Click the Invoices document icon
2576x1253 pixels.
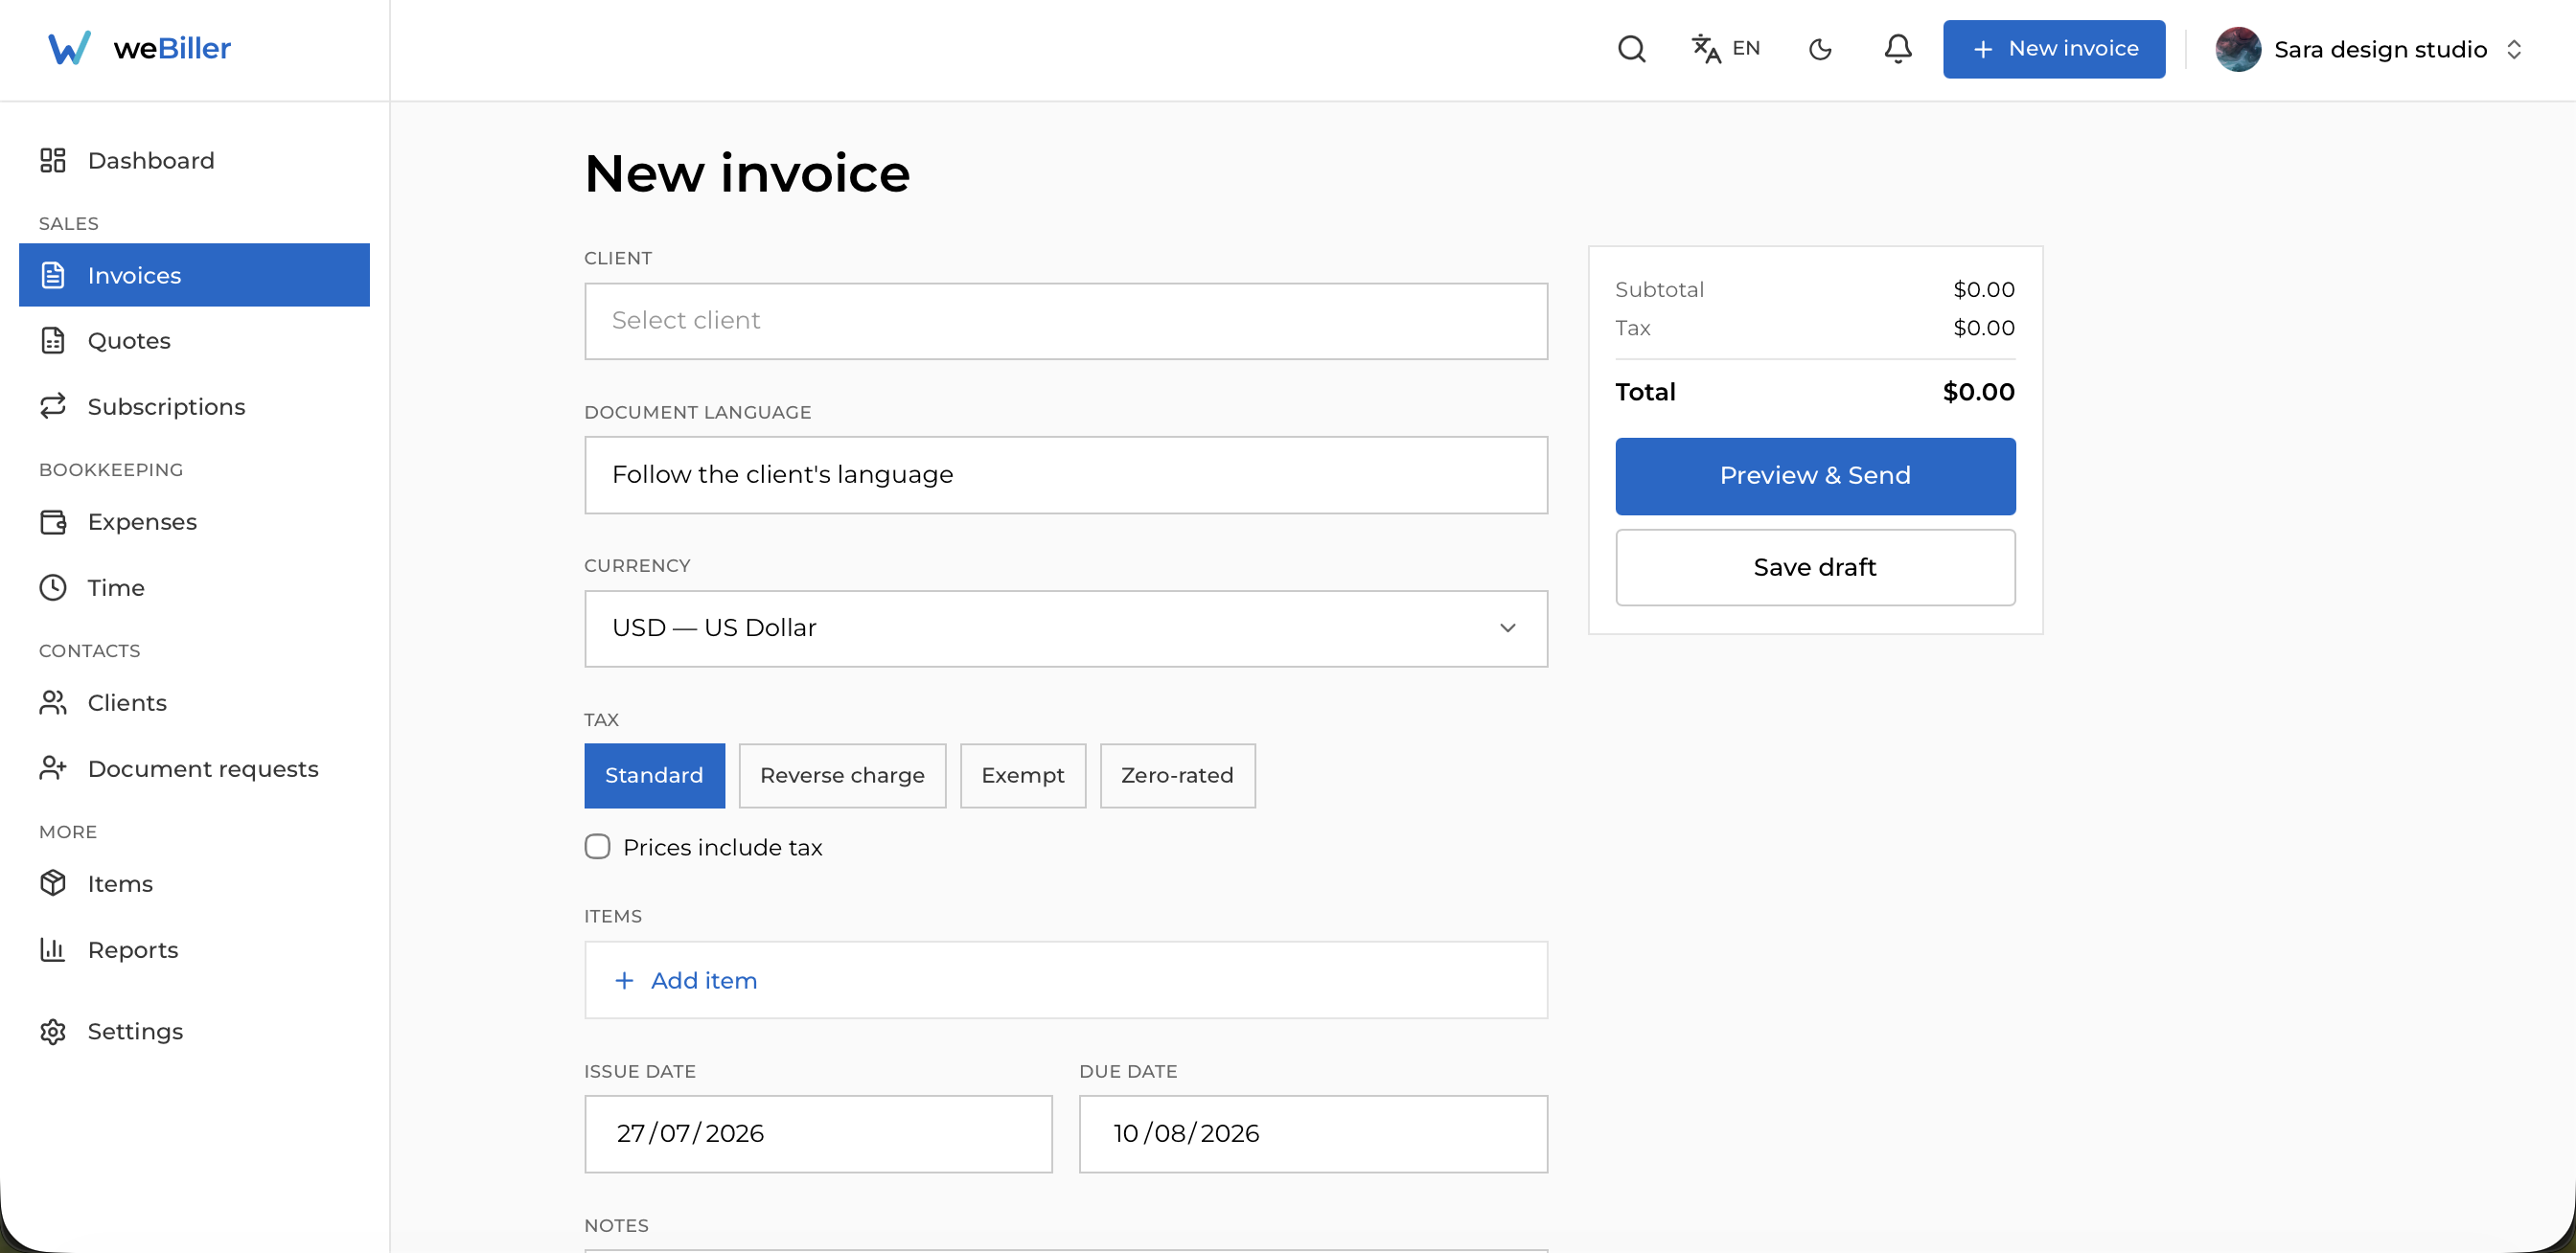(x=53, y=275)
